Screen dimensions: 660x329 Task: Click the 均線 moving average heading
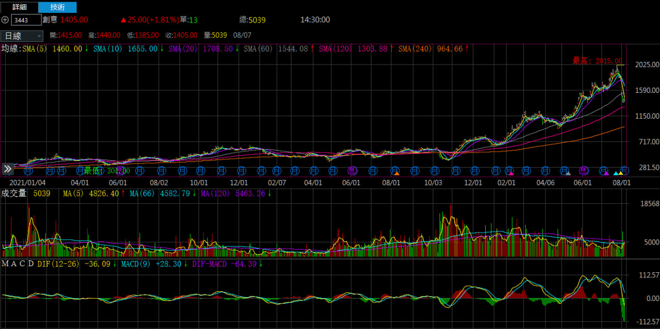(x=9, y=49)
